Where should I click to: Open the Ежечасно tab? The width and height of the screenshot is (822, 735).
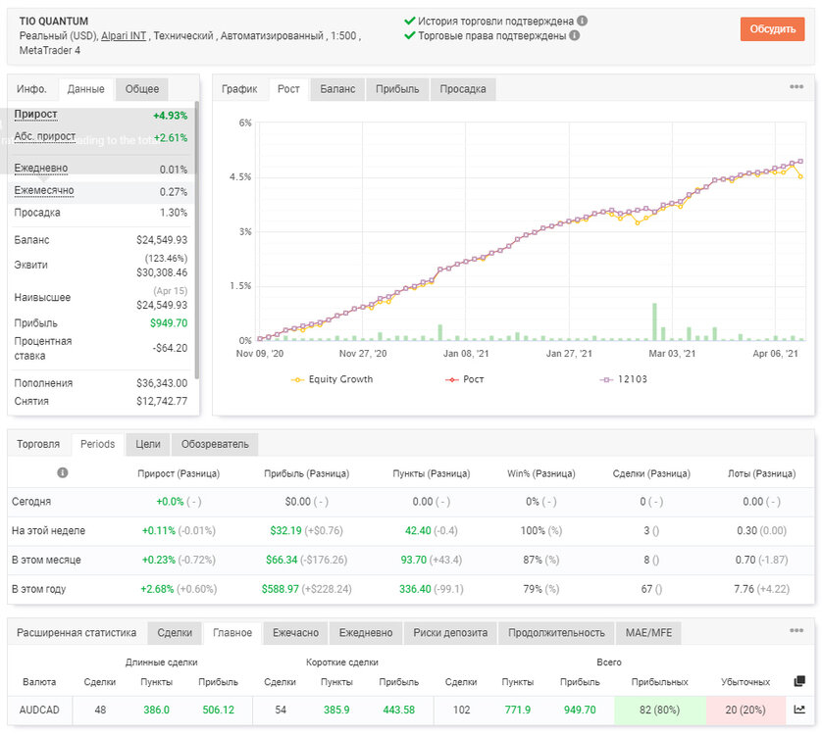pos(295,633)
